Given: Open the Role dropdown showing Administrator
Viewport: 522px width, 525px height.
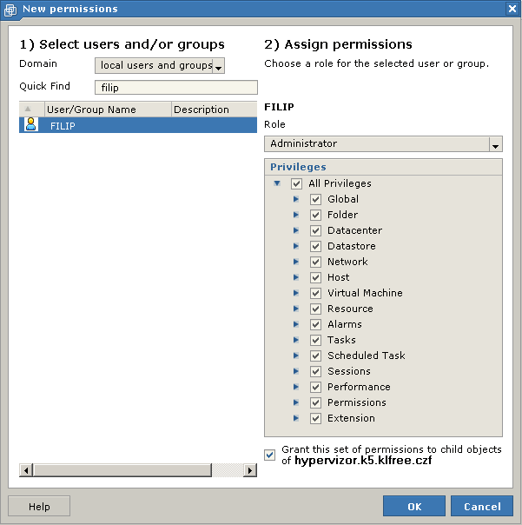Looking at the screenshot, I should point(496,144).
